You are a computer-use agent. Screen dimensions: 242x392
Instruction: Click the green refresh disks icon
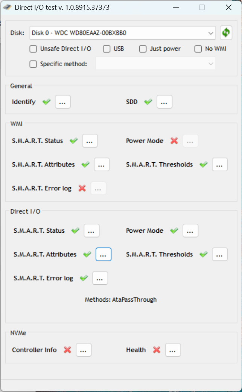pyautogui.click(x=226, y=33)
